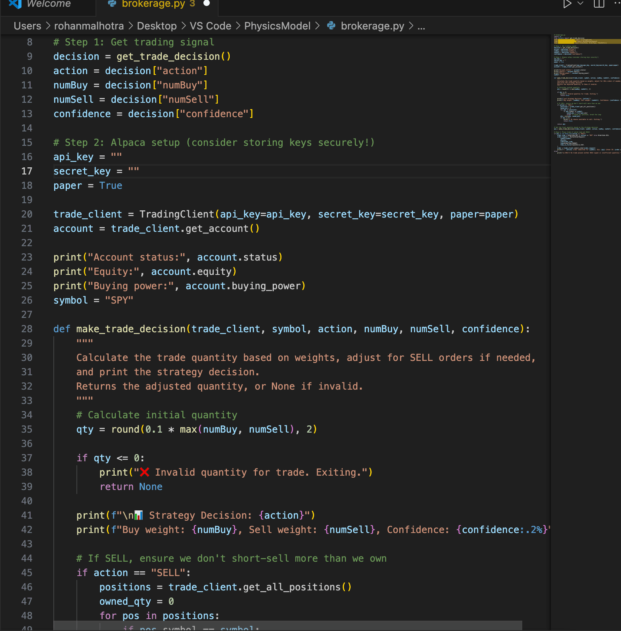This screenshot has width=621, height=631.
Task: Open the VS Code breadcrumb folder
Action: [x=211, y=26]
